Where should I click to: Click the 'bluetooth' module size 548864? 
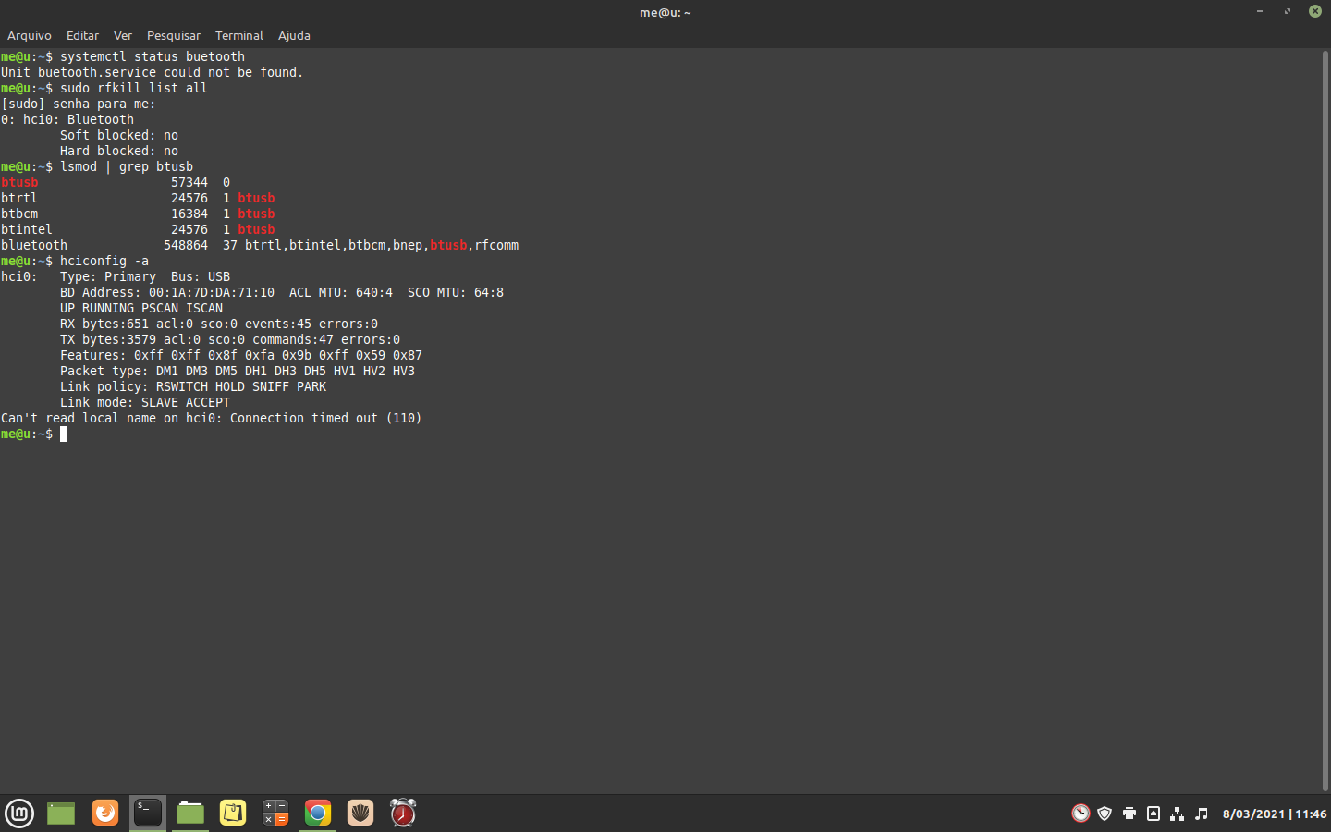(186, 245)
